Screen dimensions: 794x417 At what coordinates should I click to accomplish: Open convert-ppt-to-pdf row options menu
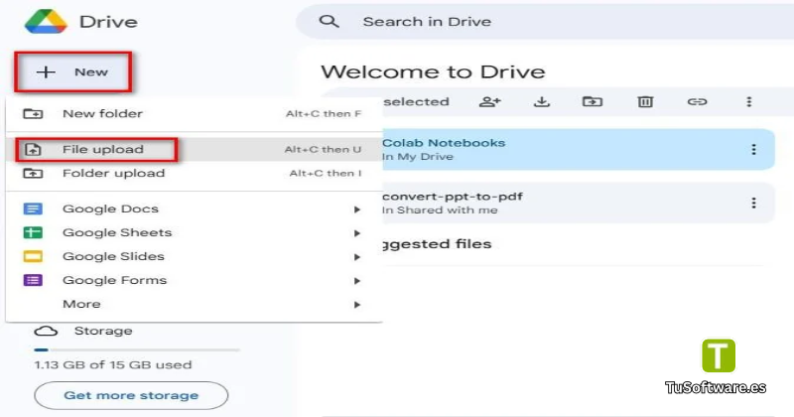click(753, 204)
